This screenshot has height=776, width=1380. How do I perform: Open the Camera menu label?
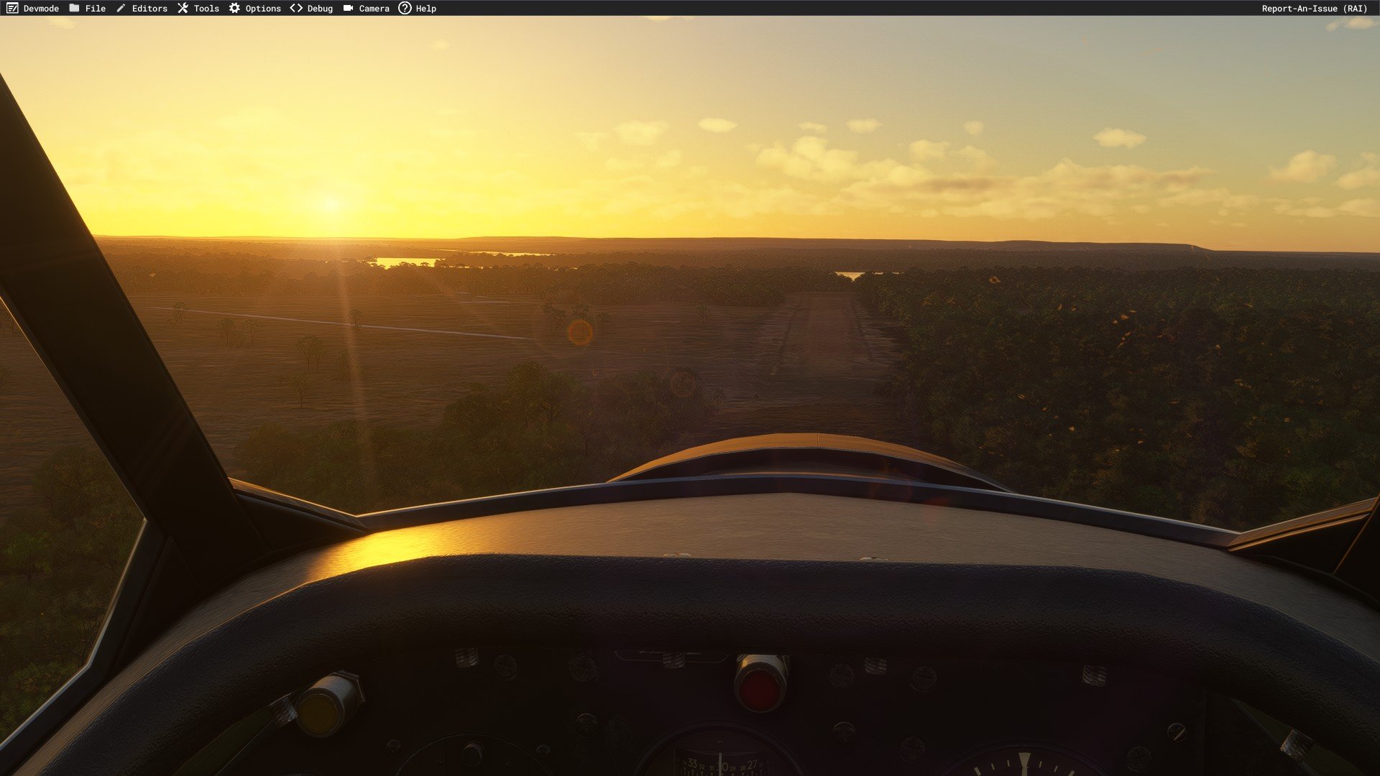click(374, 9)
